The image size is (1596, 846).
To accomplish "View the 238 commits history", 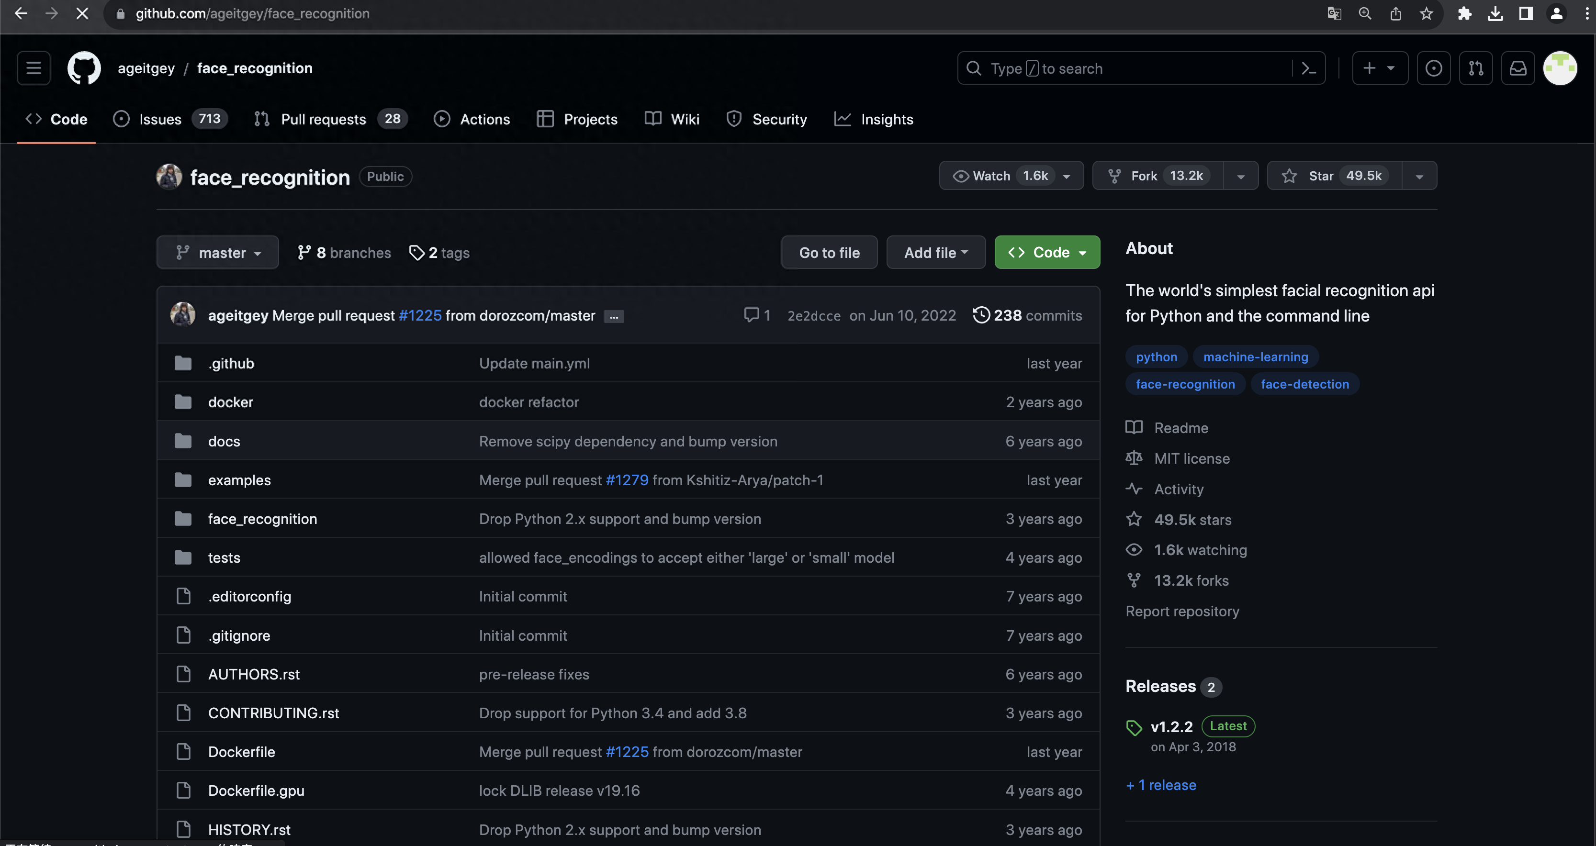I will 1028,315.
